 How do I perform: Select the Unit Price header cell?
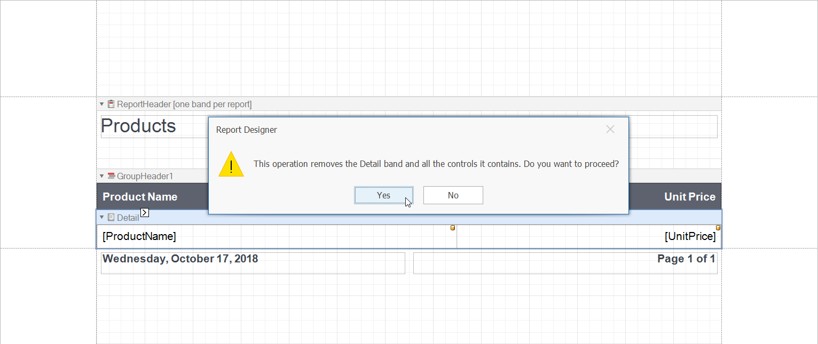(x=675, y=197)
